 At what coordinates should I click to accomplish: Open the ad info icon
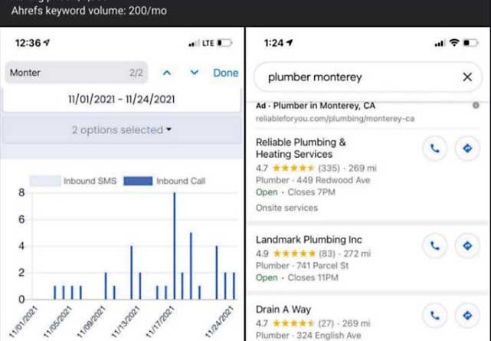point(476,106)
